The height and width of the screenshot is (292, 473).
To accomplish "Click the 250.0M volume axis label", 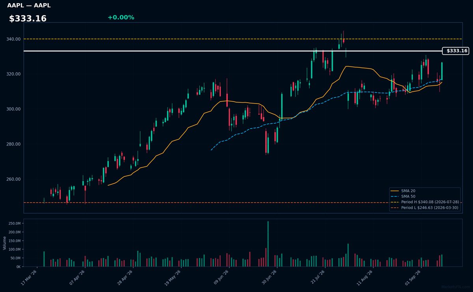I will point(14,223).
